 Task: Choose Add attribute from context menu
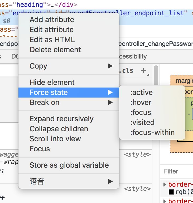point(69,20)
